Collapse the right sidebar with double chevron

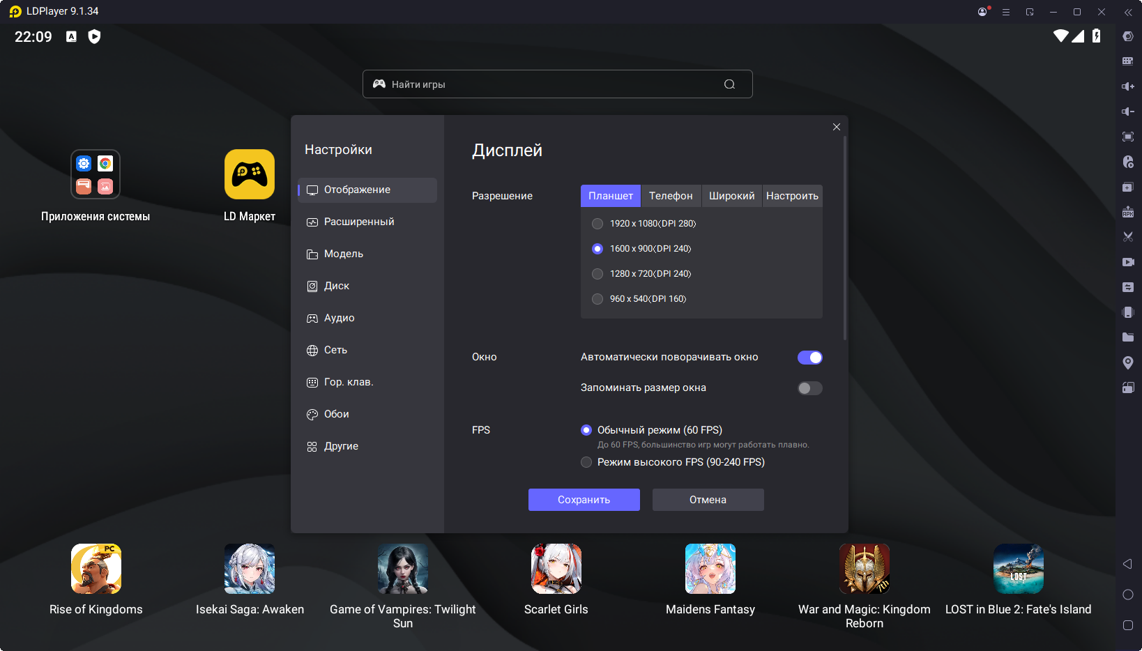pos(1127,12)
